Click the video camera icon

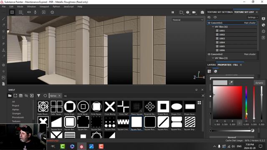tap(194, 12)
